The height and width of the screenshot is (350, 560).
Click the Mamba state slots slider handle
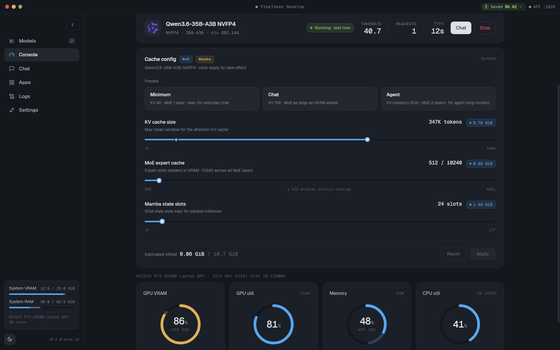click(x=162, y=221)
